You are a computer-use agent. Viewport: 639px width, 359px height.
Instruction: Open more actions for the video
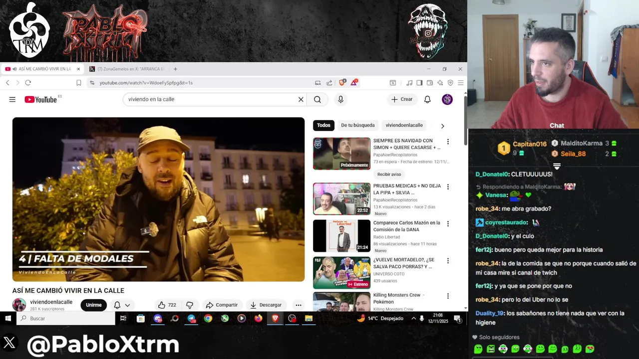click(x=299, y=305)
